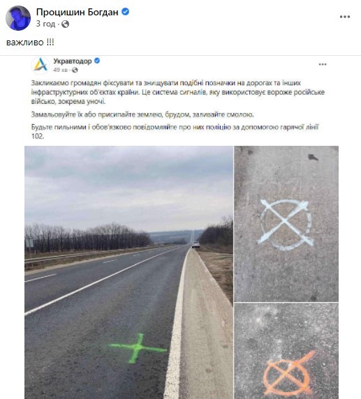Image resolution: width=361 pixels, height=399 pixels.
Task: Click the verified badge beside Процишин Богдан
Action: pos(126,12)
